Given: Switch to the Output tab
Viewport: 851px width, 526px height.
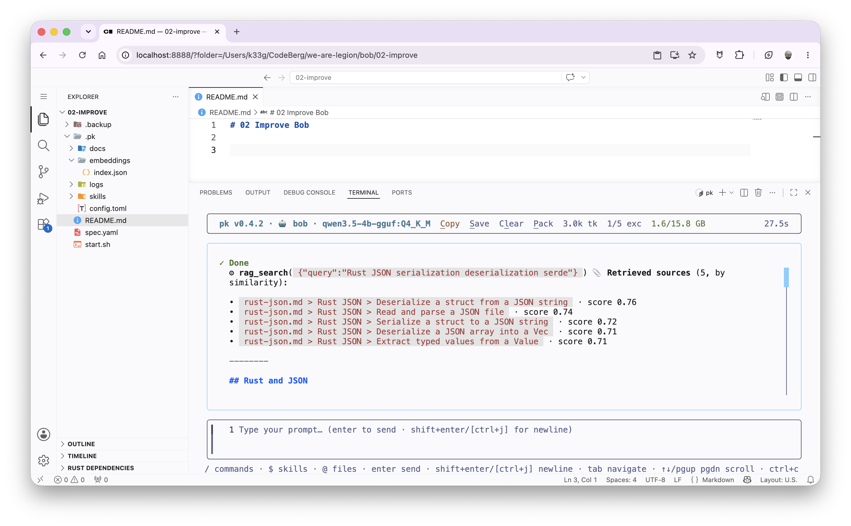Looking at the screenshot, I should click(x=257, y=192).
